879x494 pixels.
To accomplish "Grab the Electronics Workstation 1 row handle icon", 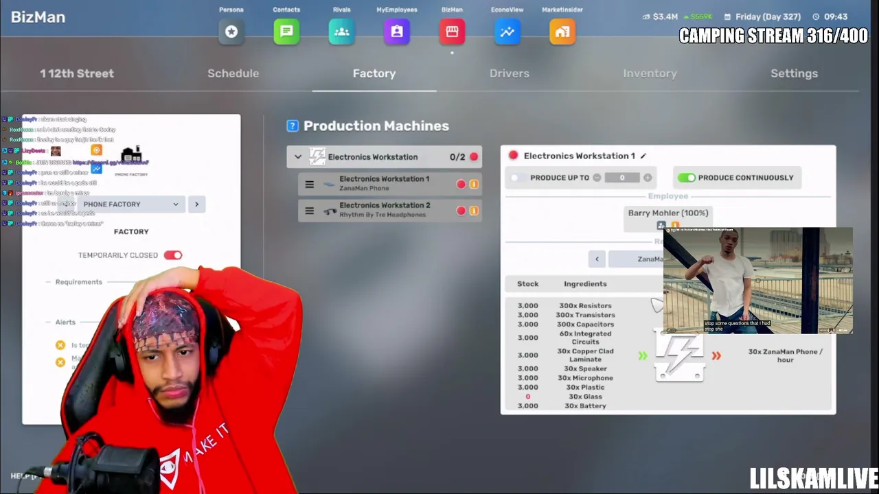I will point(309,184).
